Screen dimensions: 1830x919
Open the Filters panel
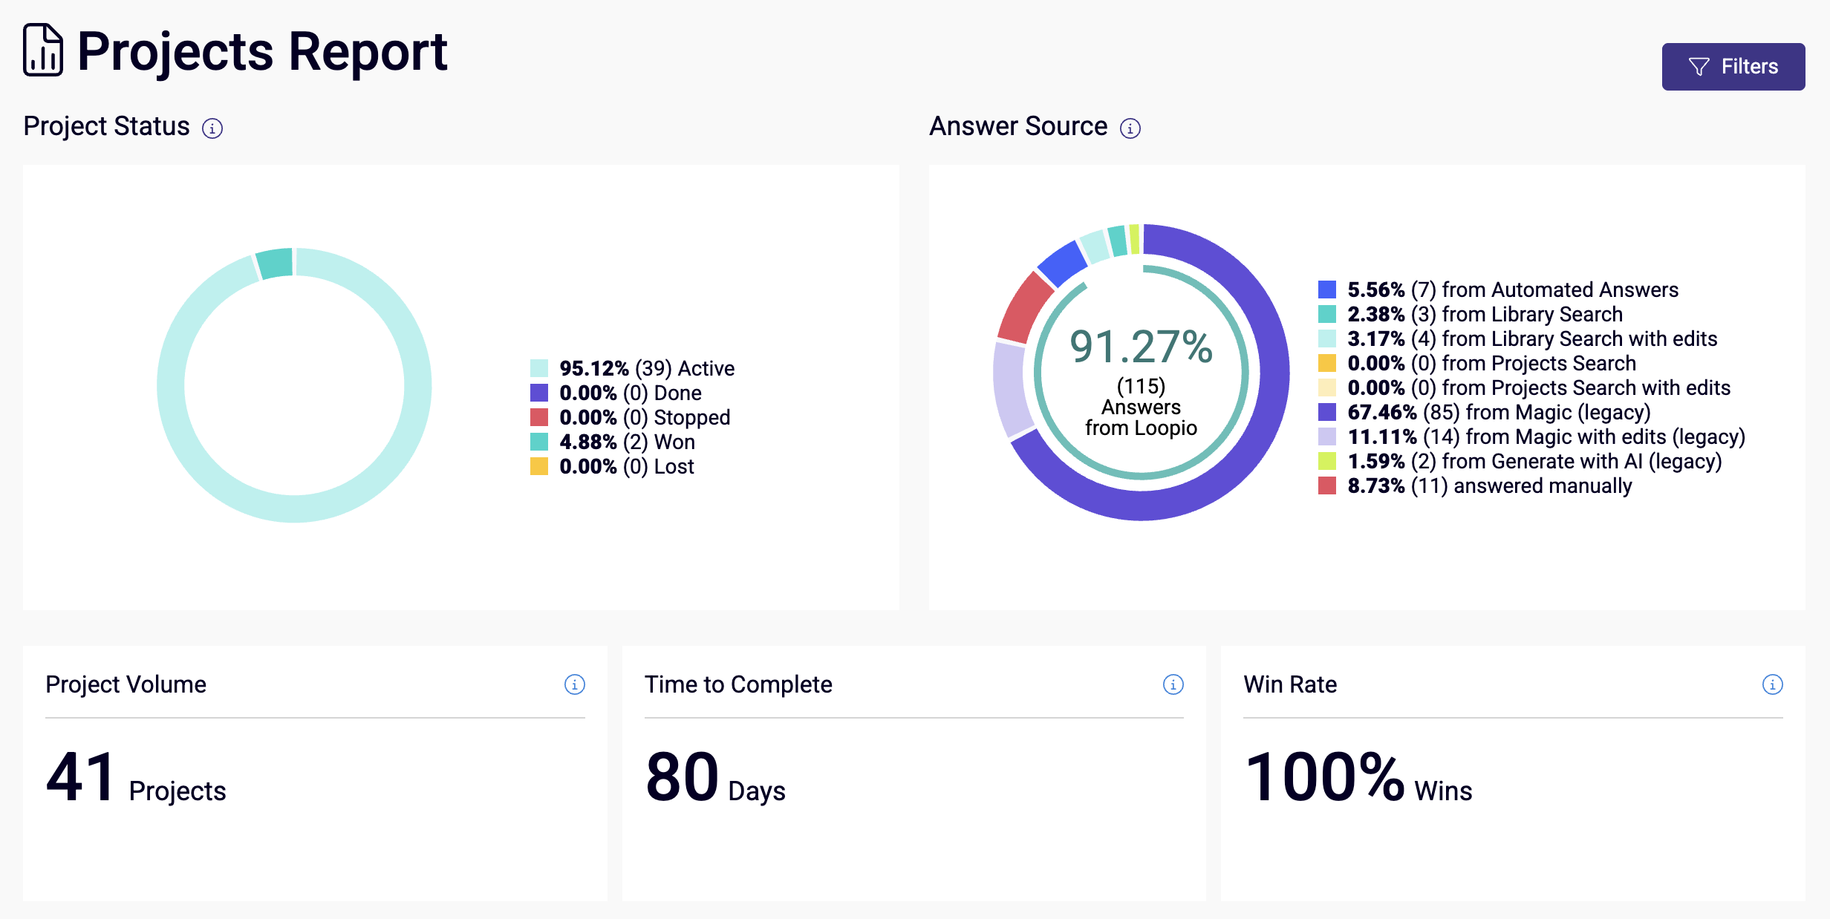point(1733,67)
